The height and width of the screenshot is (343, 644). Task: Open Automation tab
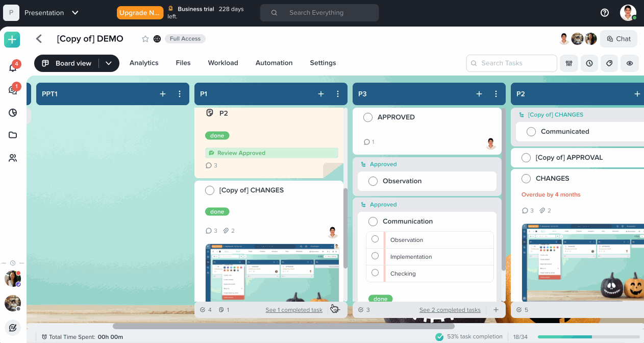pos(274,63)
